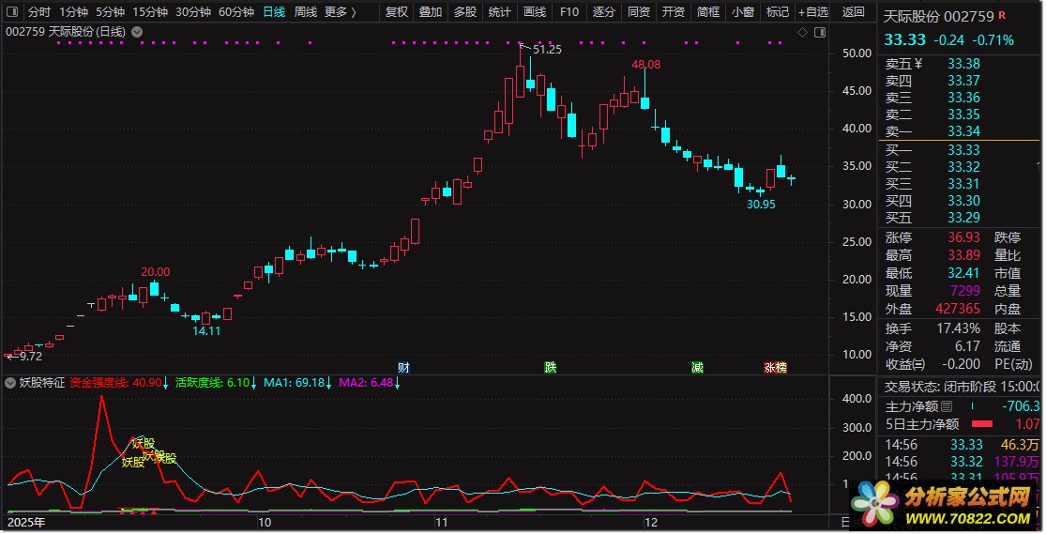Switch to the 60分钟 timeframe tab

235,12
